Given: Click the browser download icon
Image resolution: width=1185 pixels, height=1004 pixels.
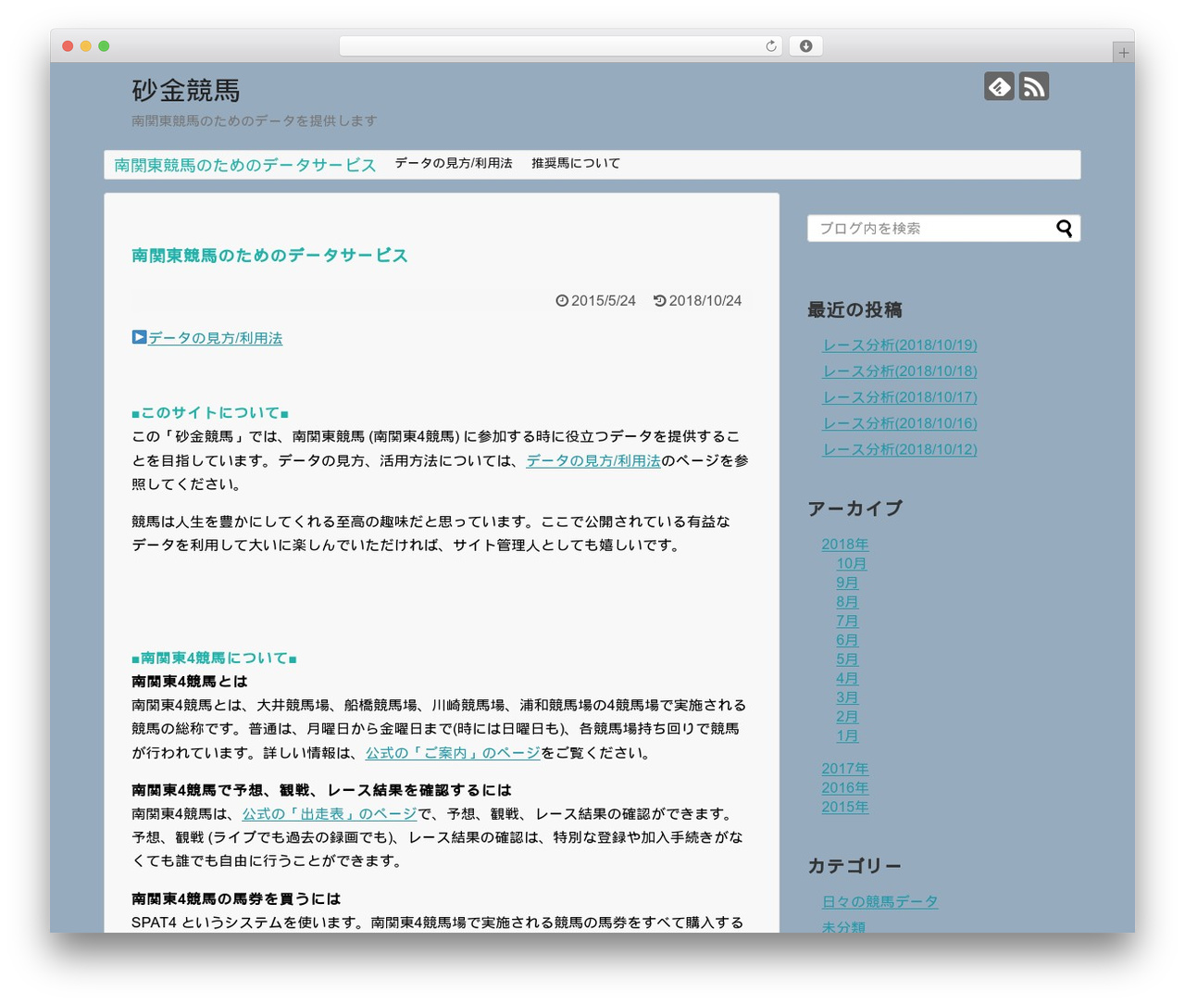Looking at the screenshot, I should pos(806,46).
